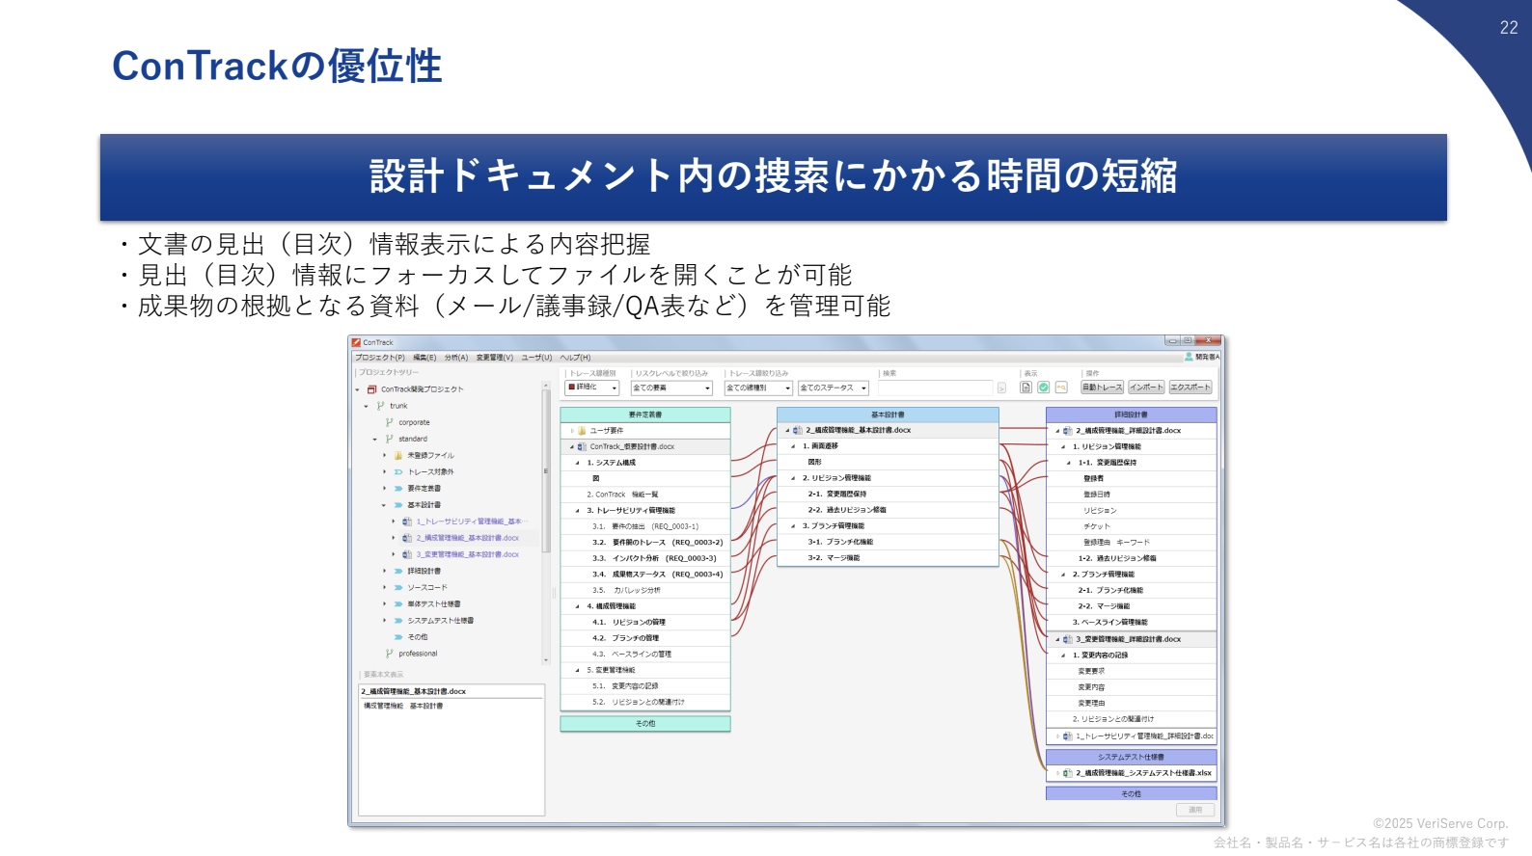Click the professional branch icon
This screenshot has height=856, width=1532.
(390, 654)
